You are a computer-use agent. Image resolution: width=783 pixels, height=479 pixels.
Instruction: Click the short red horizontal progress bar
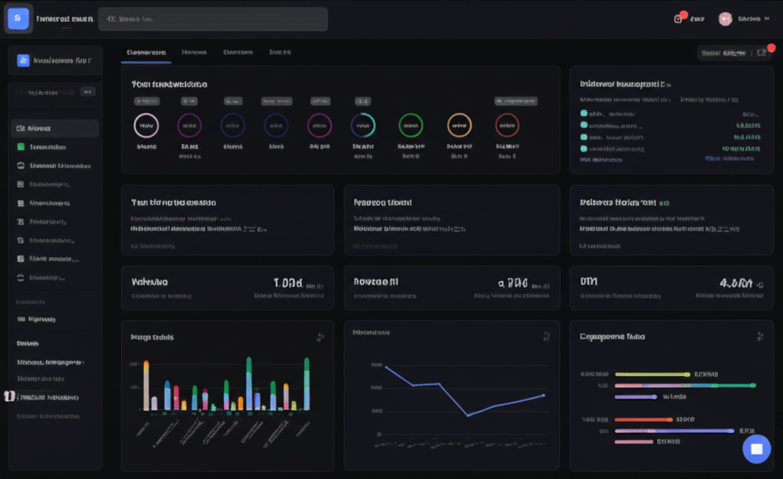click(644, 419)
